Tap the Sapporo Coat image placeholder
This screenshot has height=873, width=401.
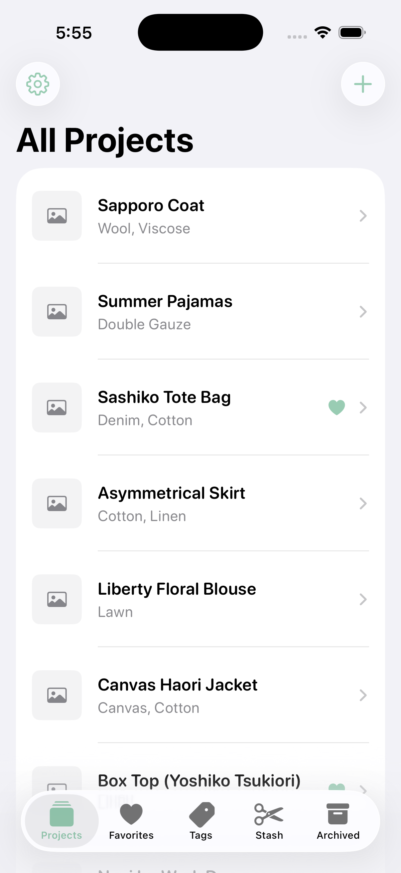point(57,216)
